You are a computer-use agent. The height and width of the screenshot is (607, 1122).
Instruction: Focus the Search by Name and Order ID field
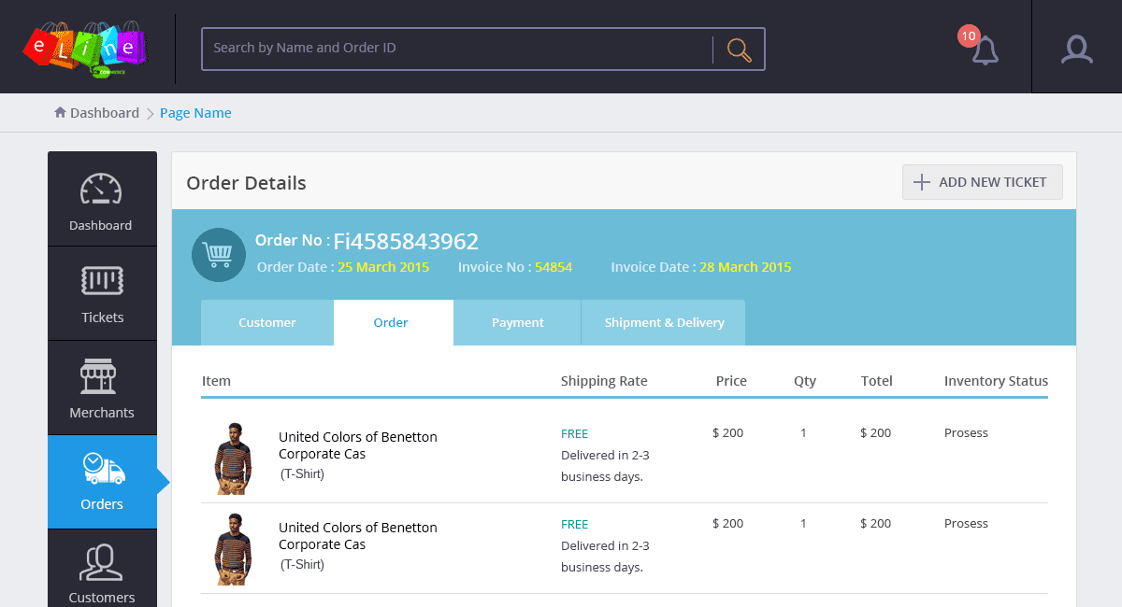pos(456,49)
